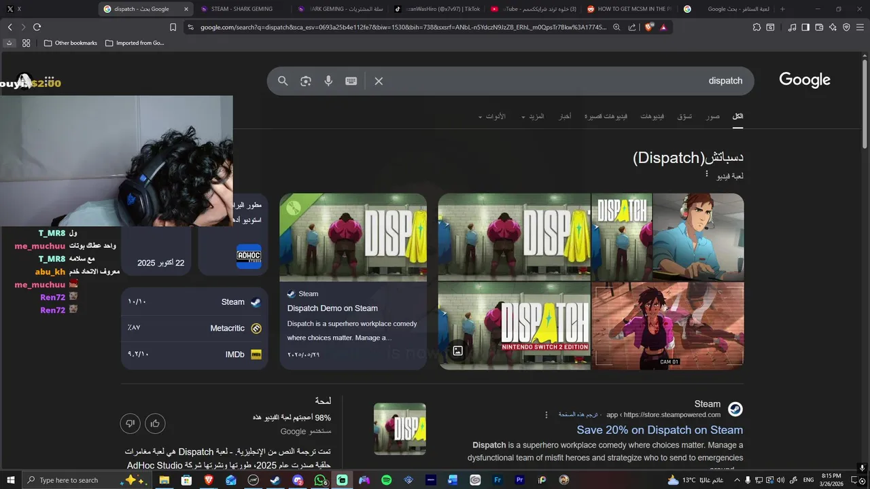Switch to the TikTok browser tab
The height and width of the screenshot is (489, 870).
438,9
